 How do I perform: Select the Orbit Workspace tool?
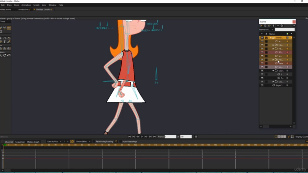click(x=9, y=56)
